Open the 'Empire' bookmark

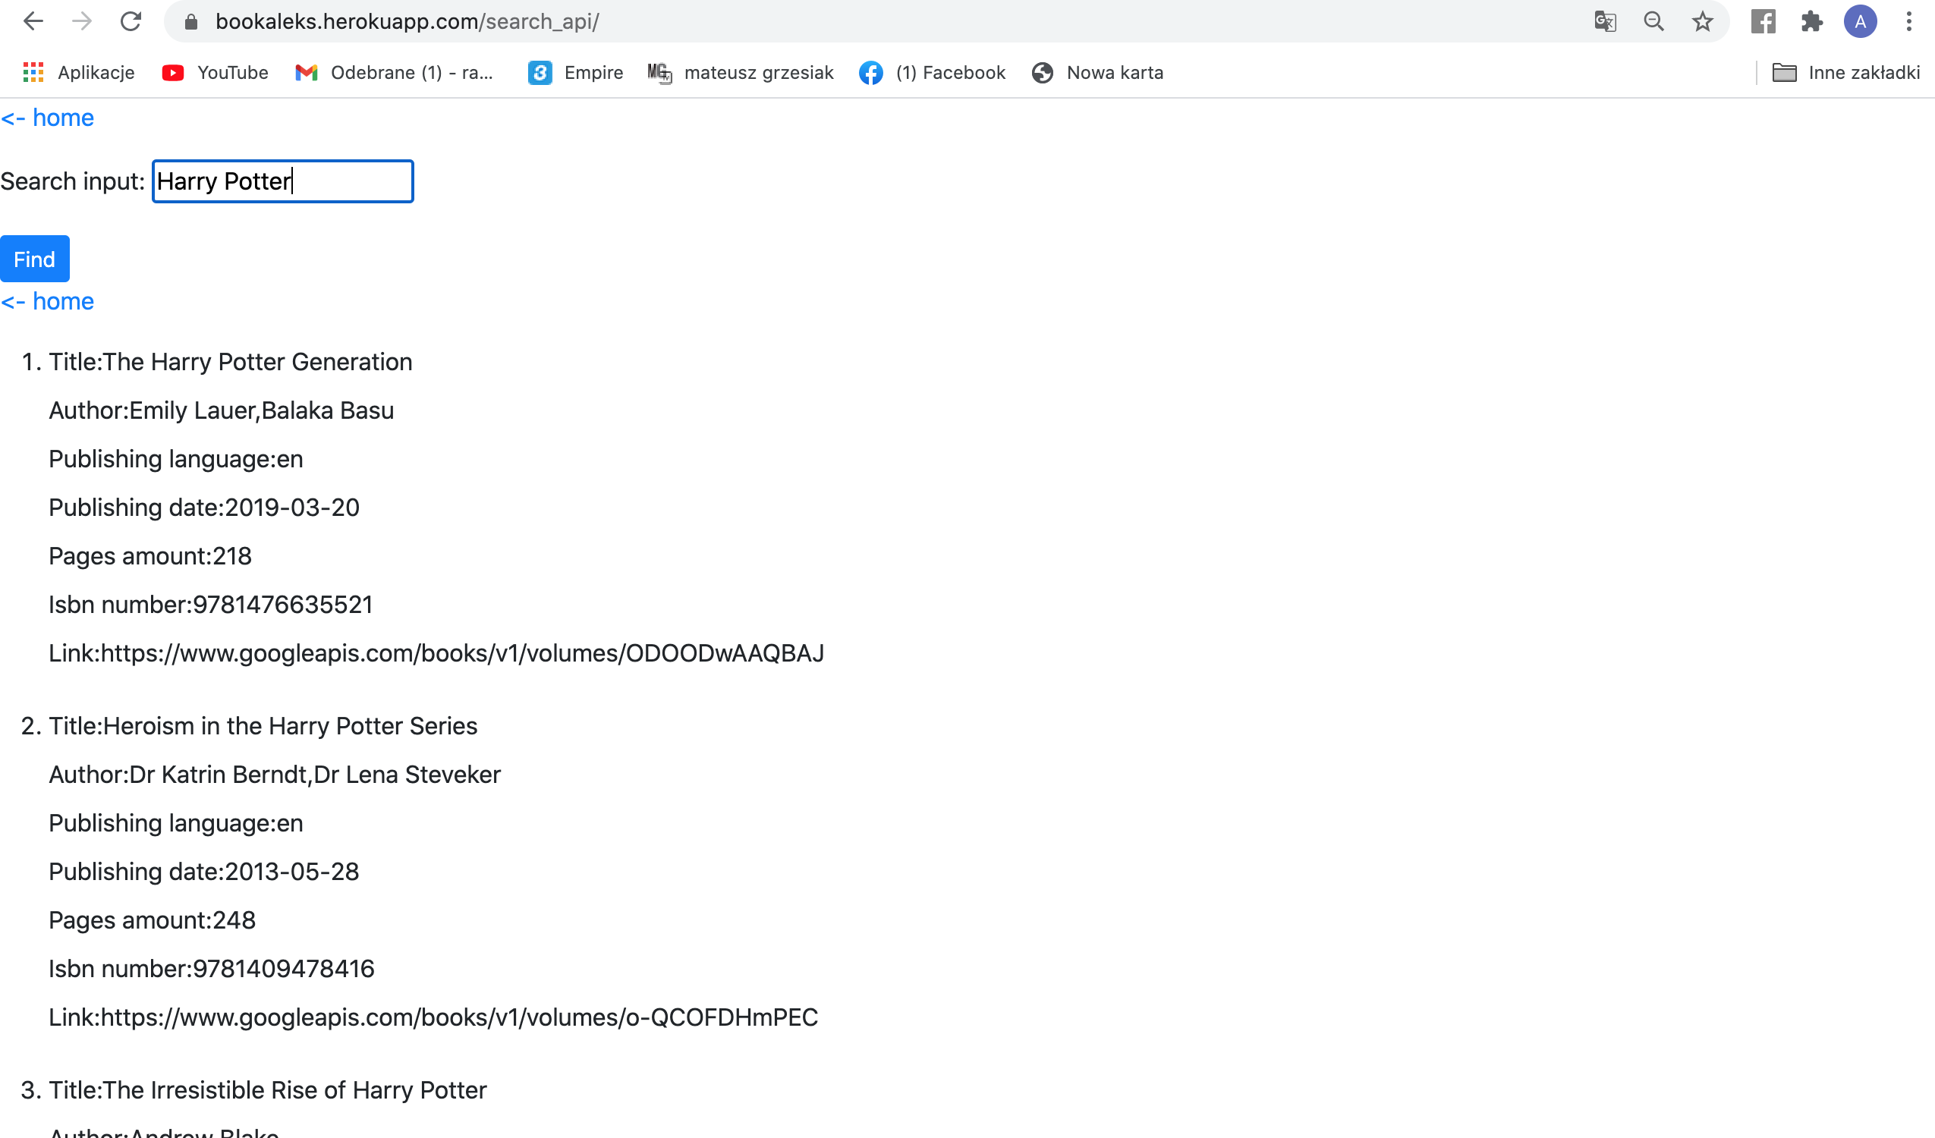point(576,72)
